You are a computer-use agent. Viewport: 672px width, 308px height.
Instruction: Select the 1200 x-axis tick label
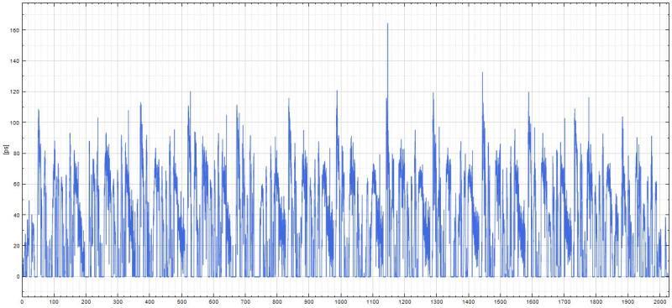click(x=405, y=302)
